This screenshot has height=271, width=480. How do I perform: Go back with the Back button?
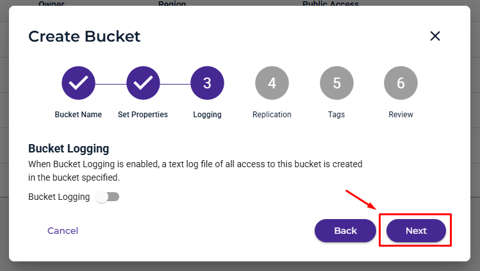click(x=345, y=231)
